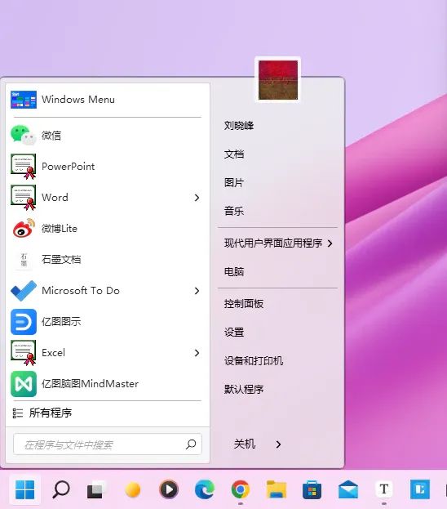447x509 pixels.
Task: Launch the 亿图图示 diagram app
Action: 24,322
